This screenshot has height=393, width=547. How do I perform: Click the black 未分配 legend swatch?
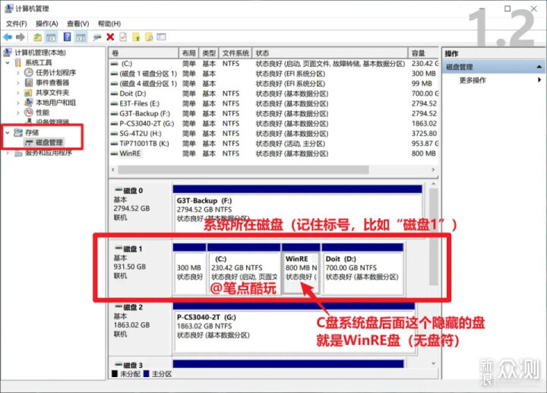coord(115,374)
